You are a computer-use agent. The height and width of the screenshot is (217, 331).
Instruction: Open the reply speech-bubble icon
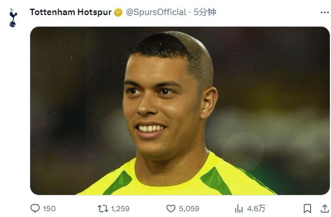pos(35,208)
